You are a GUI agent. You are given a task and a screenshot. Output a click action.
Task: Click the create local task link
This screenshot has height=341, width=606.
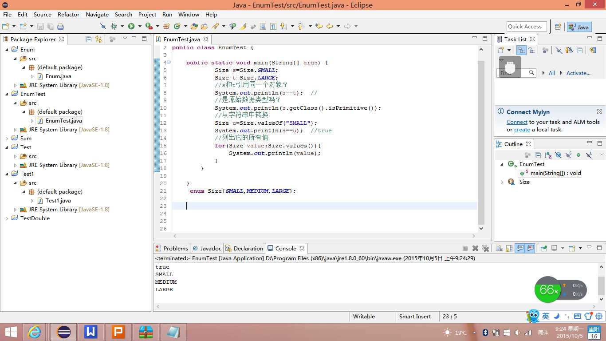[522, 130]
